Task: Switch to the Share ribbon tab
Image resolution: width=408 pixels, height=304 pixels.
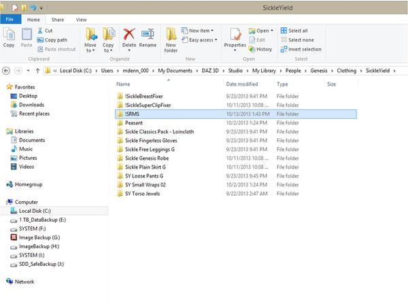Action: [58, 20]
